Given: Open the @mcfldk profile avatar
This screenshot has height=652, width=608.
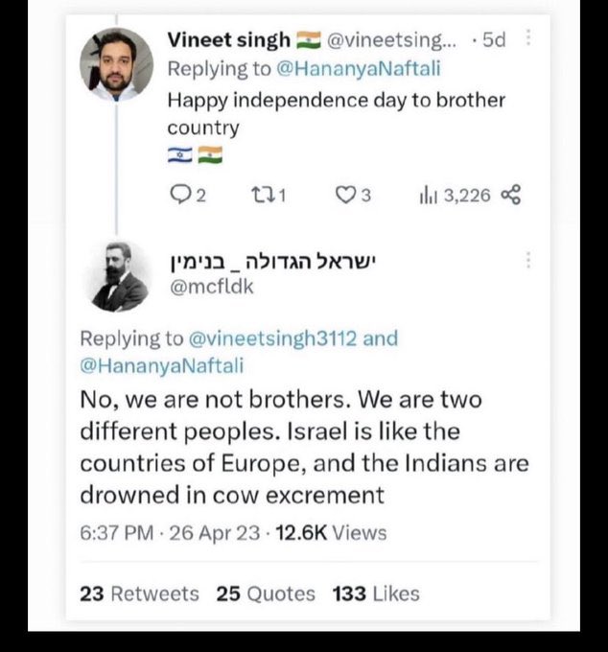Looking at the screenshot, I should pyautogui.click(x=117, y=276).
